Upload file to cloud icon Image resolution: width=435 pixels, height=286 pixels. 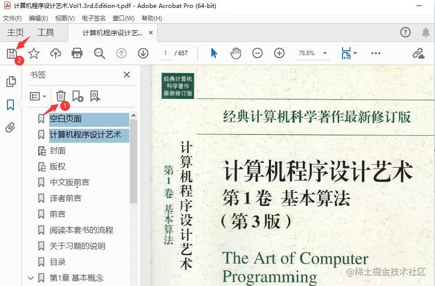coord(56,53)
